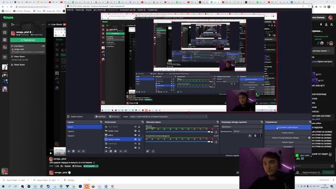Adjust the transition duration spinner arrows

click(261, 131)
